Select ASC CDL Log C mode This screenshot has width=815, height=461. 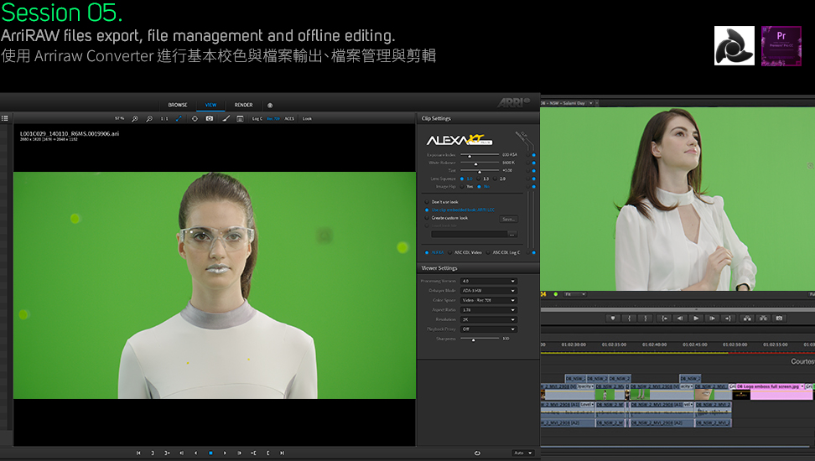[488, 252]
